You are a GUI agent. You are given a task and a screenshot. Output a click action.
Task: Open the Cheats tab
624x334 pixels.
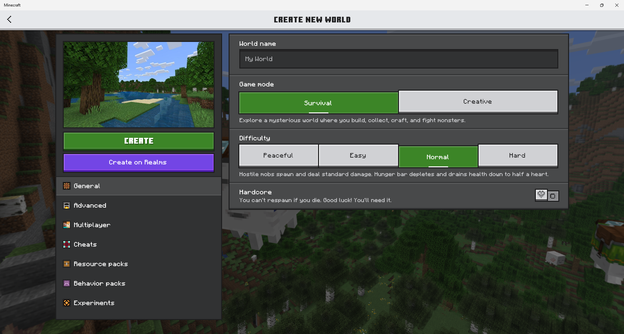point(139,244)
